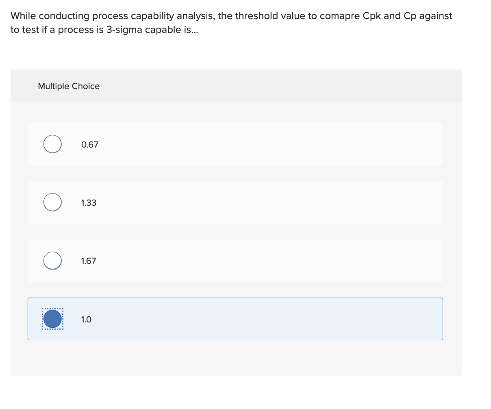Select the radio button for 1.67
This screenshot has width=491, height=409.
coord(52,261)
